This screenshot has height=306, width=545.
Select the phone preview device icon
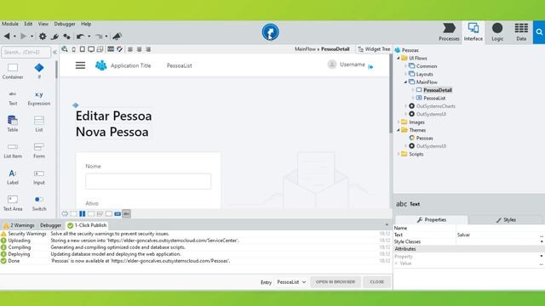coord(74,49)
